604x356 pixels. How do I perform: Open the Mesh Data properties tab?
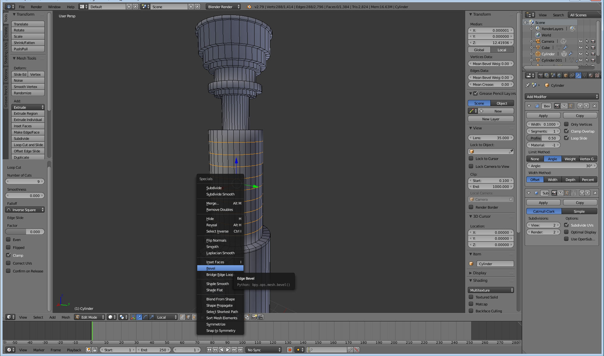[x=584, y=75]
